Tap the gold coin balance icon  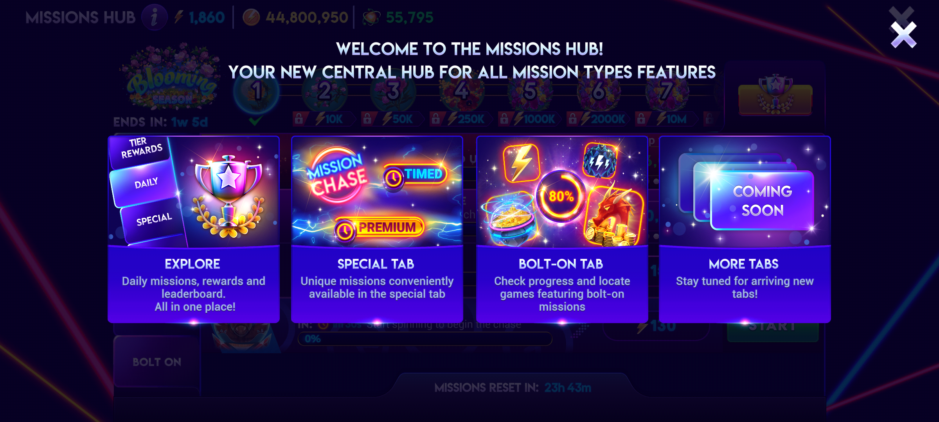tap(251, 18)
